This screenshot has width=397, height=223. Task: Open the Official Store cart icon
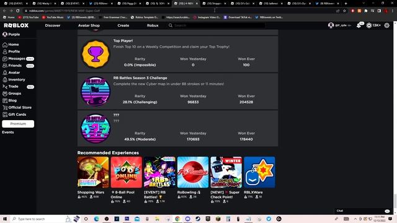point(5,107)
